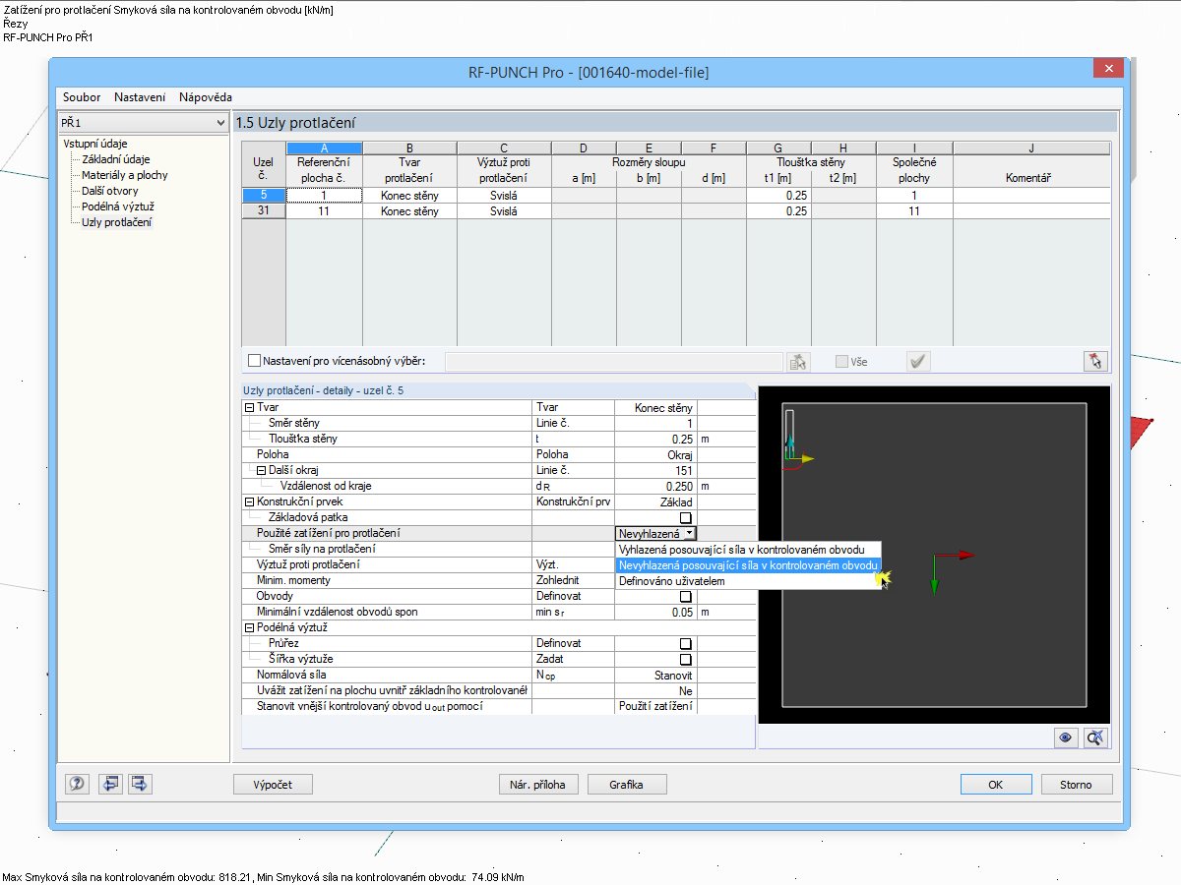Image resolution: width=1181 pixels, height=885 pixels.
Task: Collapse the Tvar group
Action: [x=249, y=407]
